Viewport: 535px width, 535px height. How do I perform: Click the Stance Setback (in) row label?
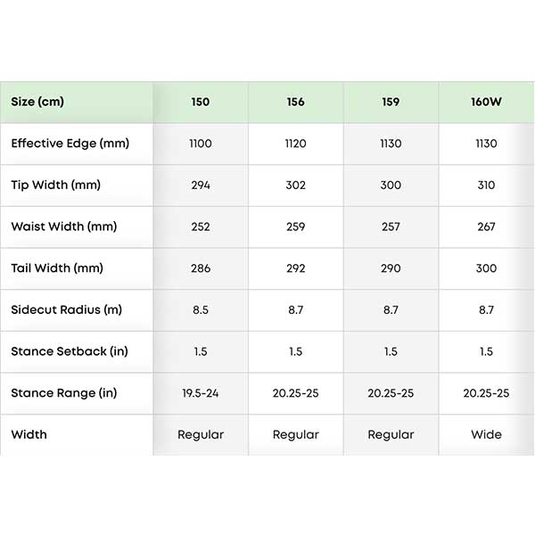point(70,351)
